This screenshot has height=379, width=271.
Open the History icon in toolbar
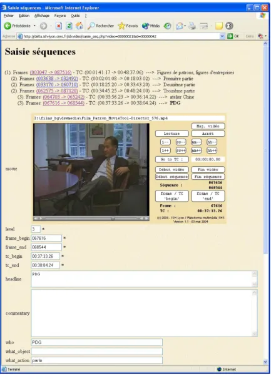pos(167,26)
